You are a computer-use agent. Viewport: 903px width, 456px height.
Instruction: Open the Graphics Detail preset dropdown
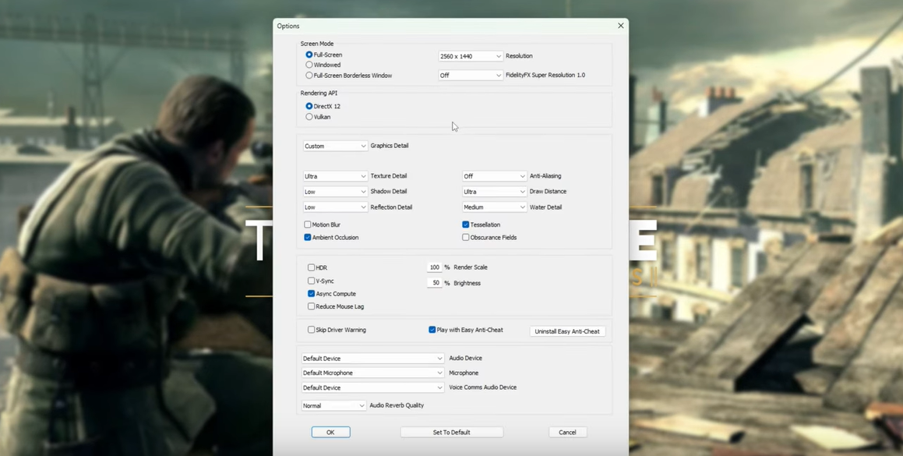[335, 146]
